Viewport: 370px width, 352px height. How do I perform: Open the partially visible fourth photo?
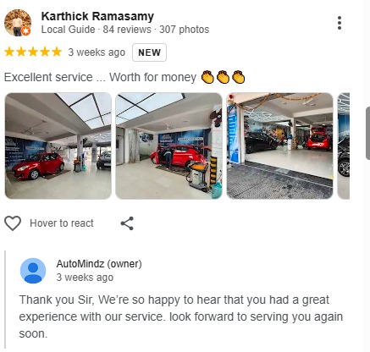tap(344, 146)
